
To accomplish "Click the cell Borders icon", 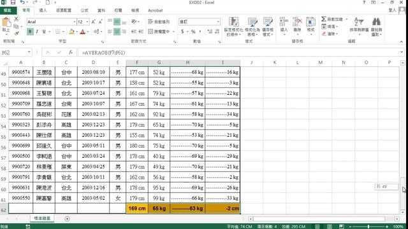I will point(57,32).
